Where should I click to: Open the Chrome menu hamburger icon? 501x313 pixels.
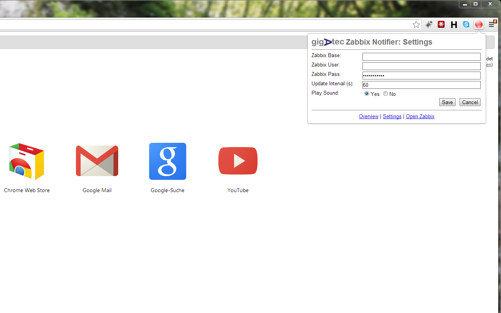[492, 24]
